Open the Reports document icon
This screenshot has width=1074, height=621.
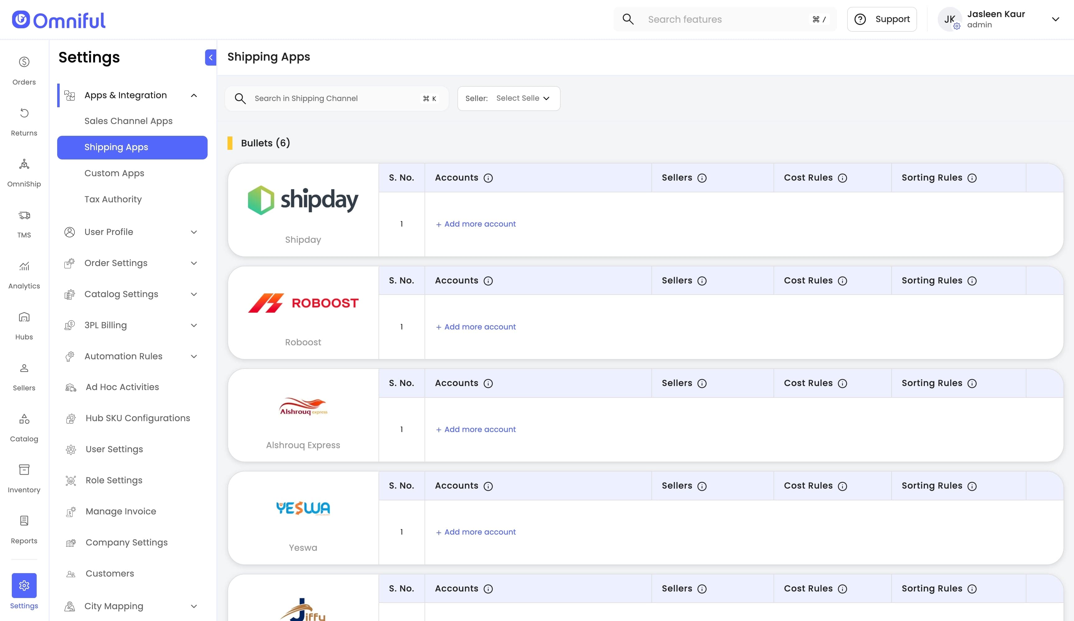[24, 521]
